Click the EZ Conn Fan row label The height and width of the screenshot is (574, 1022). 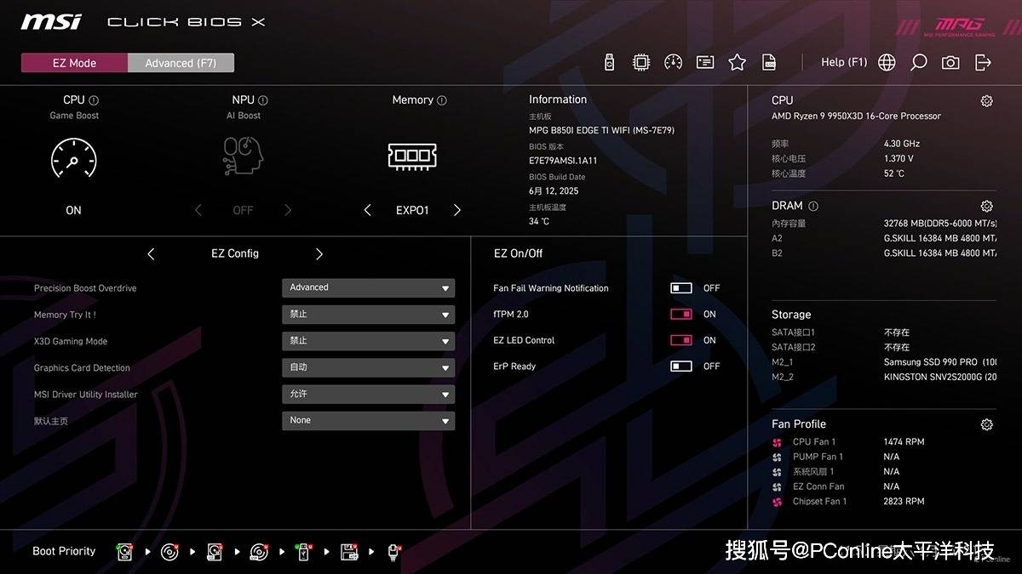[818, 486]
